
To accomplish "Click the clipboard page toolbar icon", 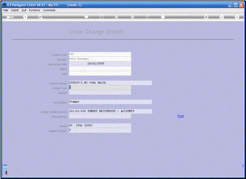I will tap(163, 17).
